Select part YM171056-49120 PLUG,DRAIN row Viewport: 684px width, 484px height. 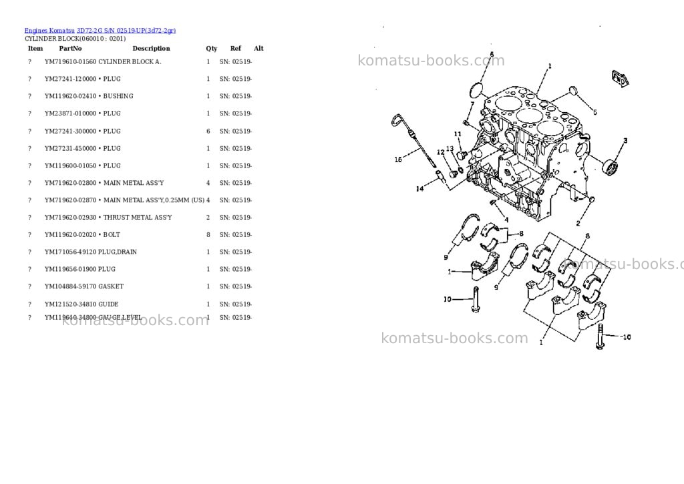(x=140, y=252)
